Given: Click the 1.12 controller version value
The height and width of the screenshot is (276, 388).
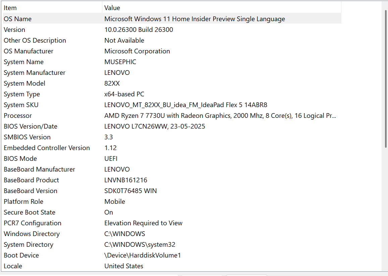Looking at the screenshot, I should point(110,148).
